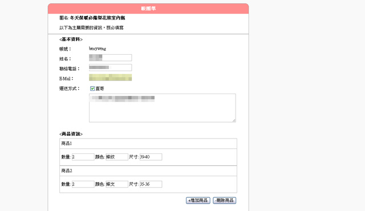Click the +增加商品 button

pyautogui.click(x=198, y=200)
